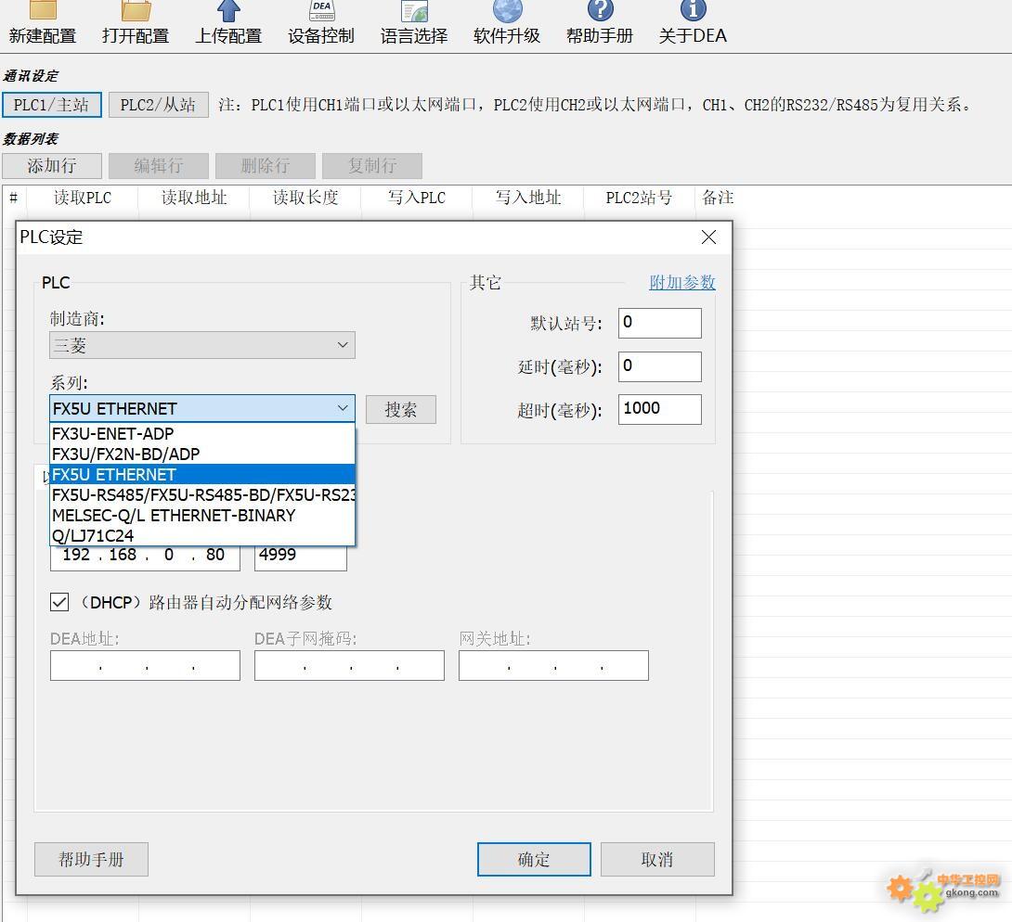This screenshot has height=922, width=1012.
Task: Click the DEA地址 input field
Action: tap(145, 665)
